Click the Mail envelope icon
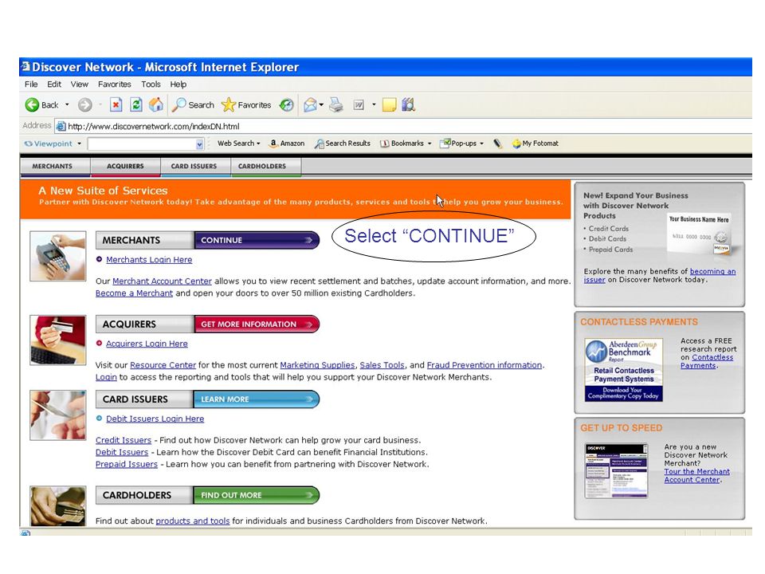The width and height of the screenshot is (765, 574). tap(310, 105)
